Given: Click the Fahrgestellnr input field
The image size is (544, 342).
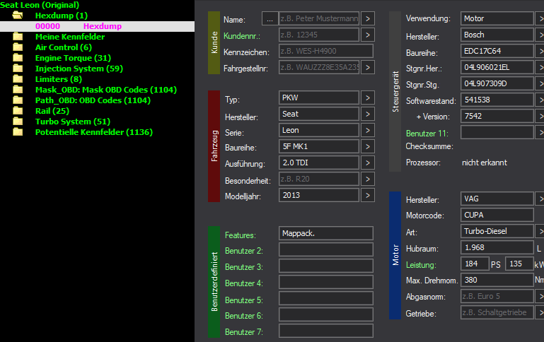Looking at the screenshot, I should [319, 67].
